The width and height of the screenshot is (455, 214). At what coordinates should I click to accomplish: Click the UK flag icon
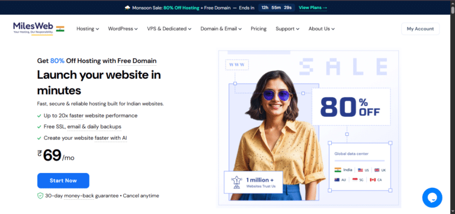click(x=377, y=170)
